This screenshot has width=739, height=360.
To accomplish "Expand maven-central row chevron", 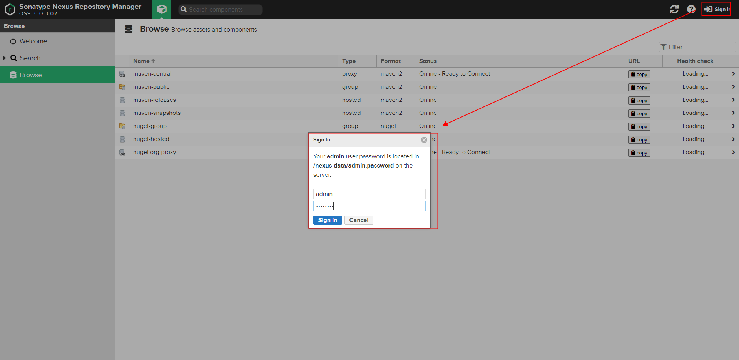I will (x=733, y=74).
